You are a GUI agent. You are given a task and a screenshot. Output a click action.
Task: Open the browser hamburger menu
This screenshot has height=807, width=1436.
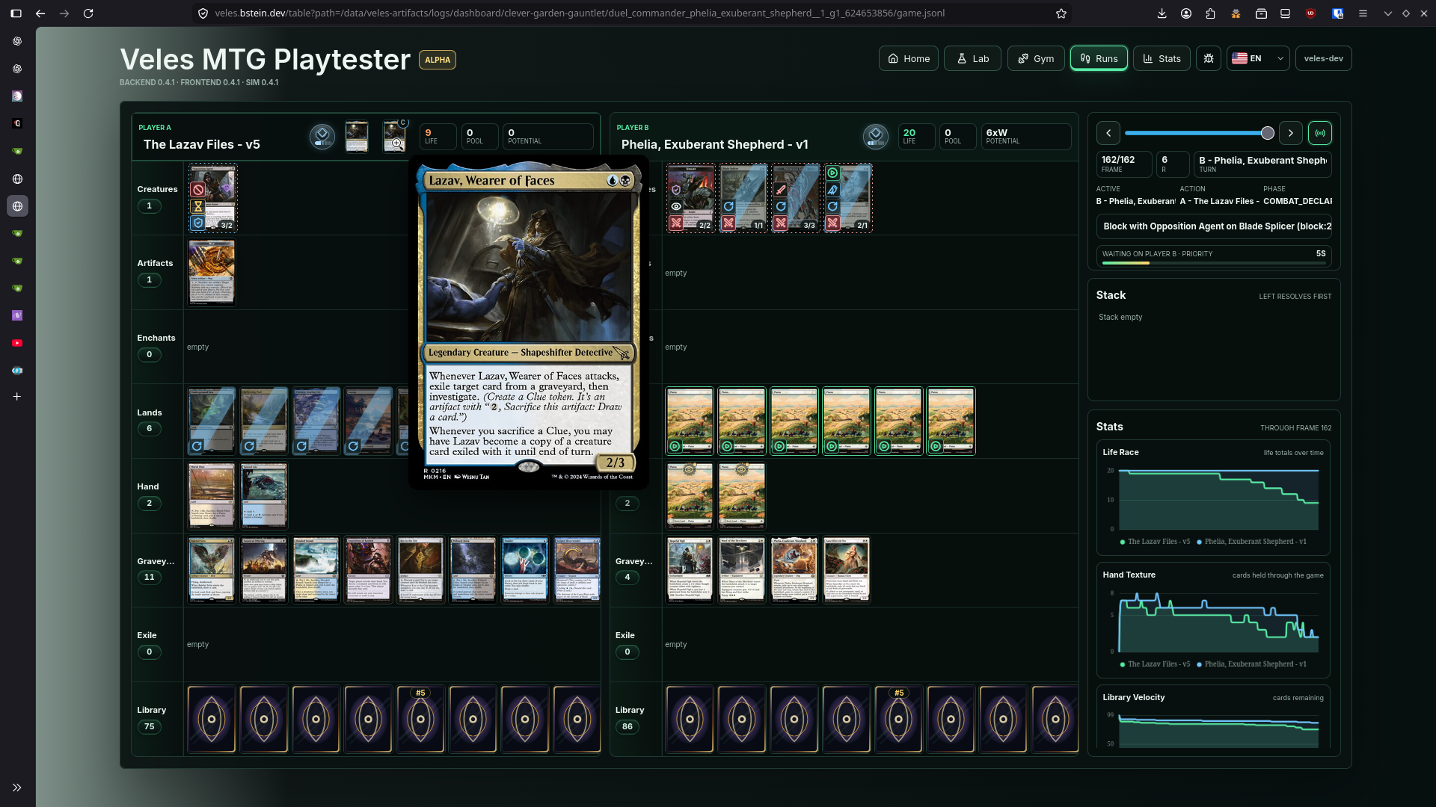(1363, 13)
